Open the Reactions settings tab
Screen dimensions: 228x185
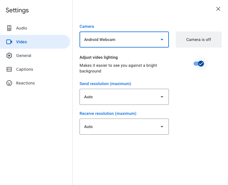point(25,83)
